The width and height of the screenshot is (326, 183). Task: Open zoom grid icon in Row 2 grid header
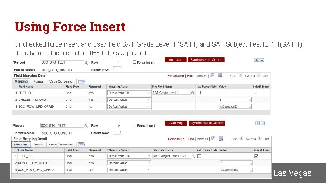tap(213, 138)
